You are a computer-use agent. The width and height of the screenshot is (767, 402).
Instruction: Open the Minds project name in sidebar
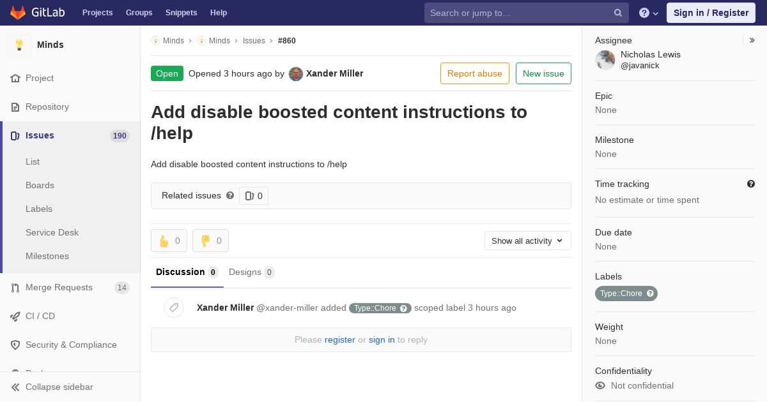[50, 45]
